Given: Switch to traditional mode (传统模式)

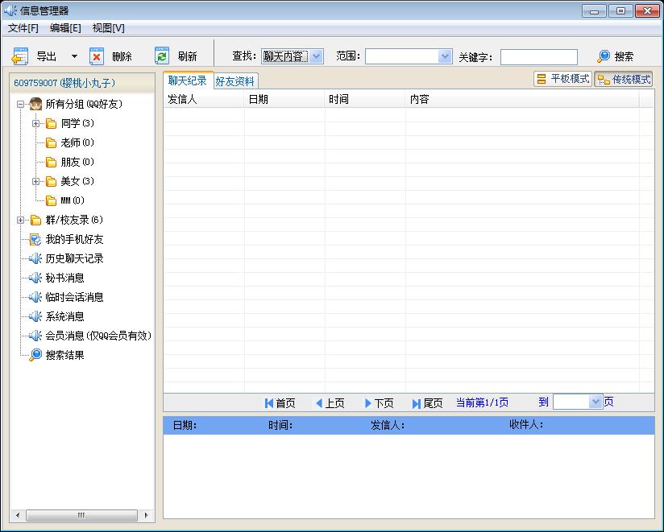Looking at the screenshot, I should pyautogui.click(x=624, y=79).
